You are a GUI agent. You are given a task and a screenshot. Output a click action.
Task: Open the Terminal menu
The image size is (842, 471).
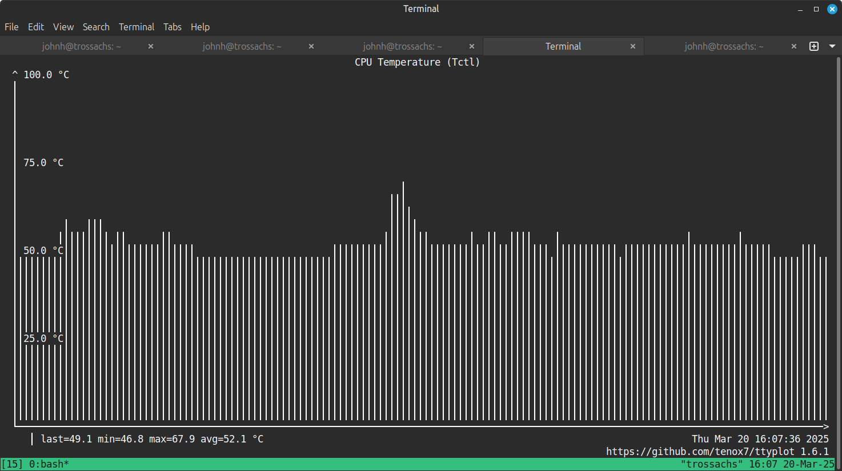[136, 27]
